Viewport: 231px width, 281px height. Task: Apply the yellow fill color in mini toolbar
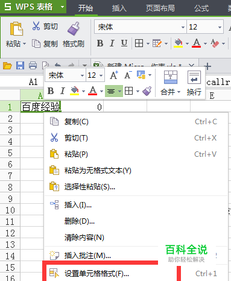coord(74,91)
